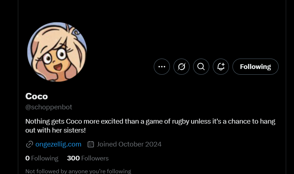Screen dimensions: 294x174
Task: Open the 300 Followers list
Action: click(88, 158)
